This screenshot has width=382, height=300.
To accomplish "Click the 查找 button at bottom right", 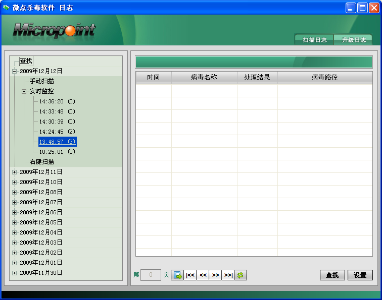I will point(332,275).
